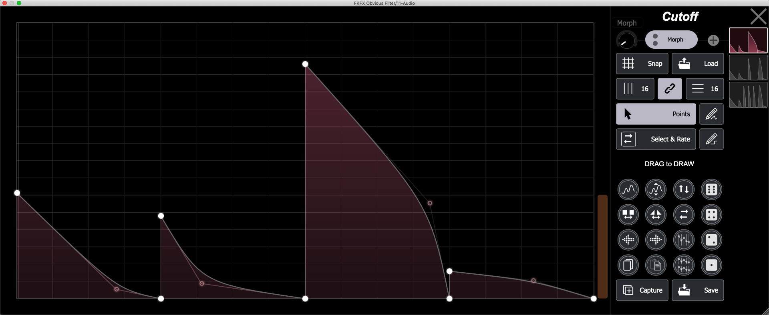Click the Morph pill button
This screenshot has height=315, width=769.
(x=671, y=40)
